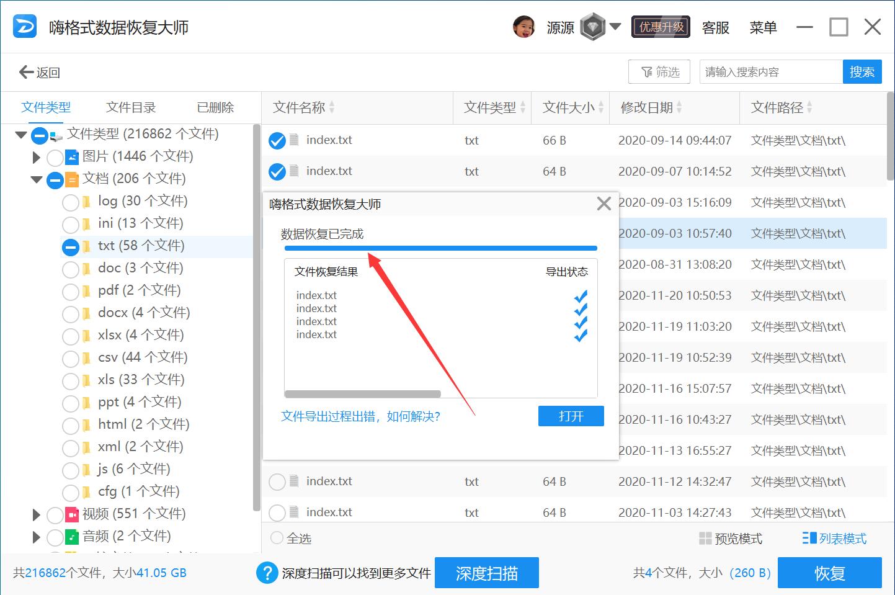Click the user avatar next to 源源
The height and width of the screenshot is (595, 895).
coord(524,27)
